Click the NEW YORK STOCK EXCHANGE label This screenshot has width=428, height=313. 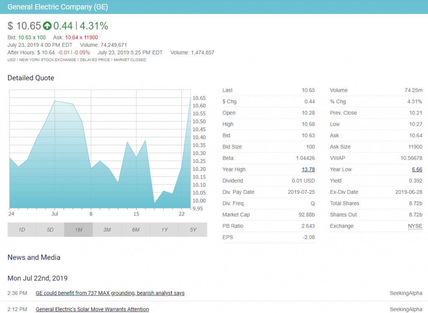(x=48, y=60)
